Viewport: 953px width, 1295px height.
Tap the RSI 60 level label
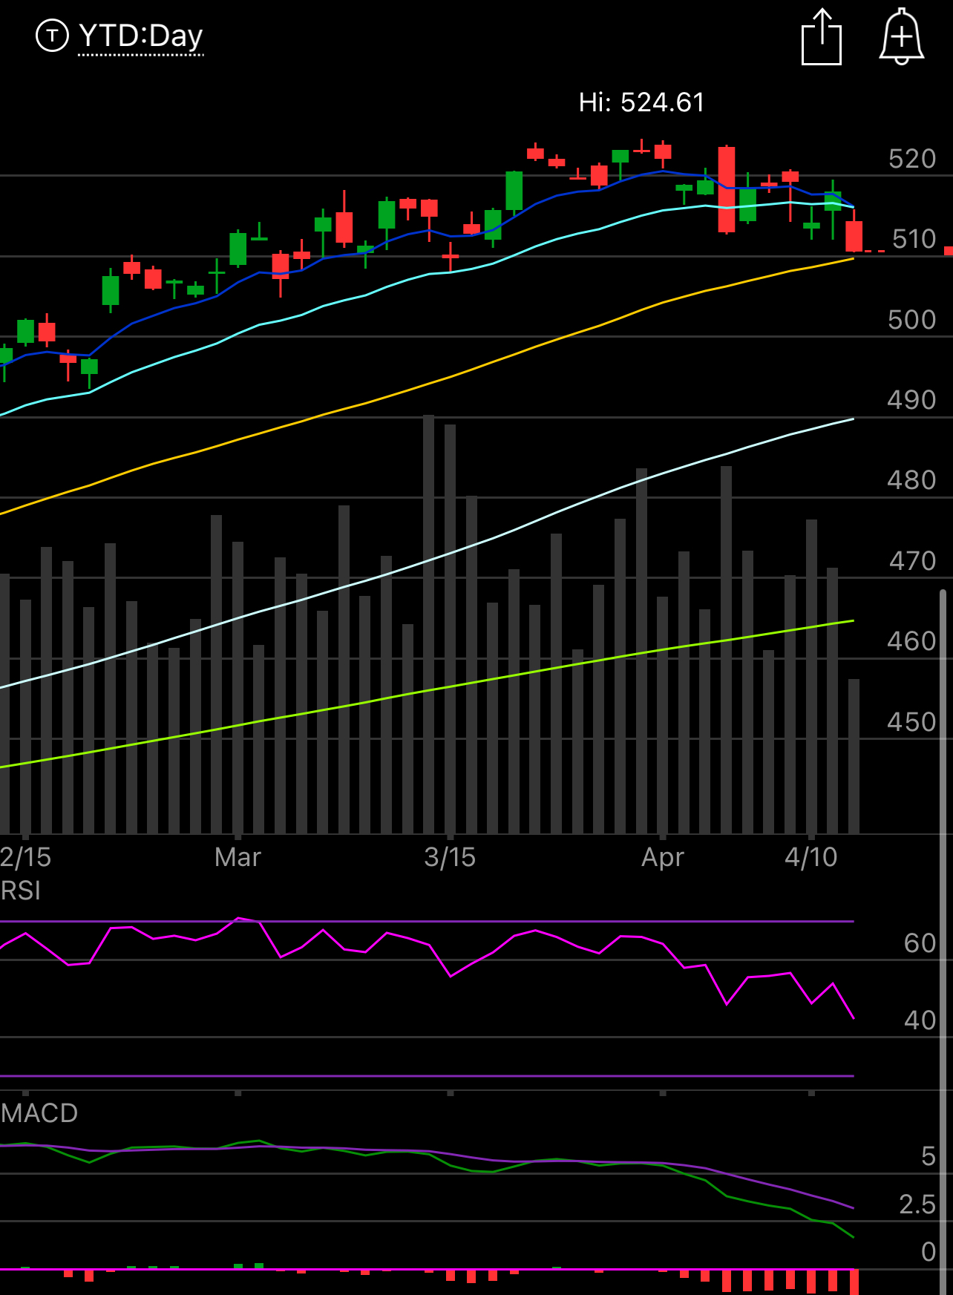coord(920,943)
